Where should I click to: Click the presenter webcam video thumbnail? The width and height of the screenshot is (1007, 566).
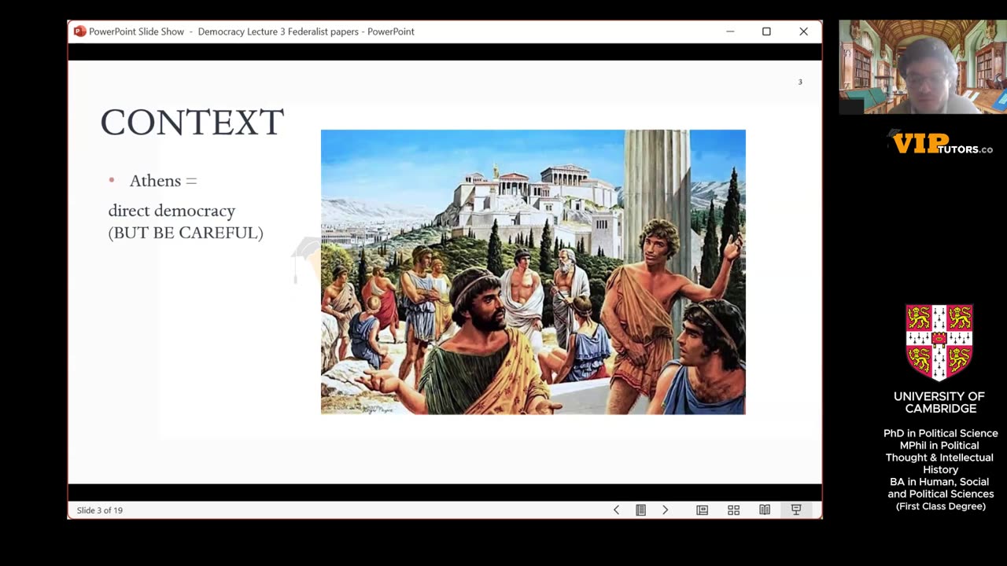[923, 68]
